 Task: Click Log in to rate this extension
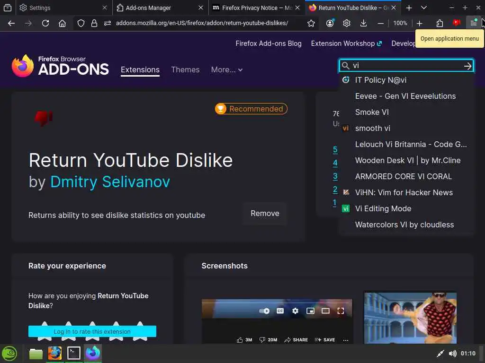[x=92, y=331]
